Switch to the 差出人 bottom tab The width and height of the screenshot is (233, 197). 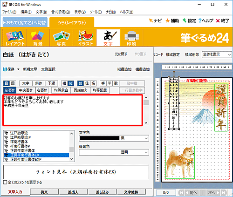tap(73, 192)
